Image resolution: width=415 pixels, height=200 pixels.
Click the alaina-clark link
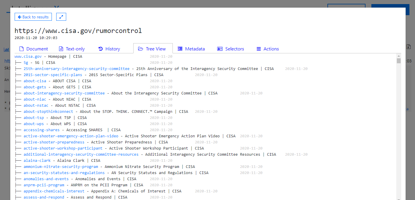click(37, 161)
